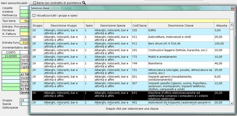This screenshot has width=237, height=116.
Task: Click the Selezione classe title bar
Action: pos(130,8)
